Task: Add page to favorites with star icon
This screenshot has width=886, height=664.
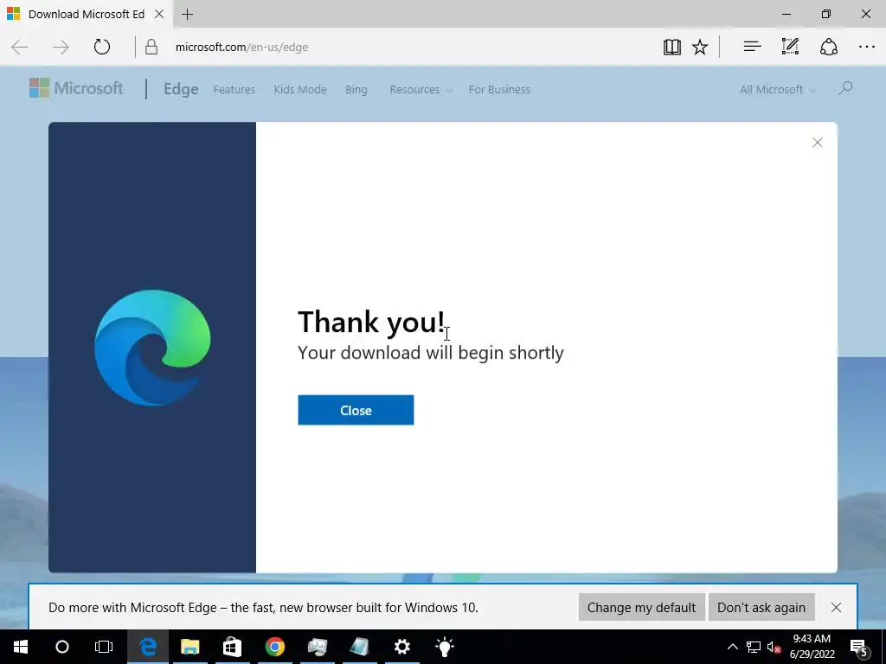Action: (x=700, y=47)
